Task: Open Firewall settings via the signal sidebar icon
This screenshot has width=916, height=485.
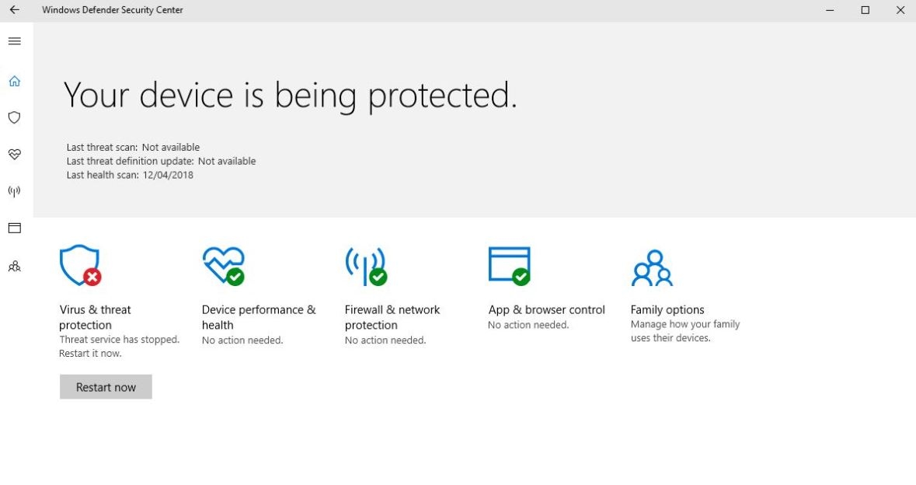Action: point(14,191)
